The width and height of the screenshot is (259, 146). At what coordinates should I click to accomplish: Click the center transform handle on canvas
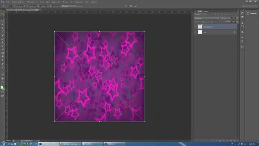[x=99, y=77]
